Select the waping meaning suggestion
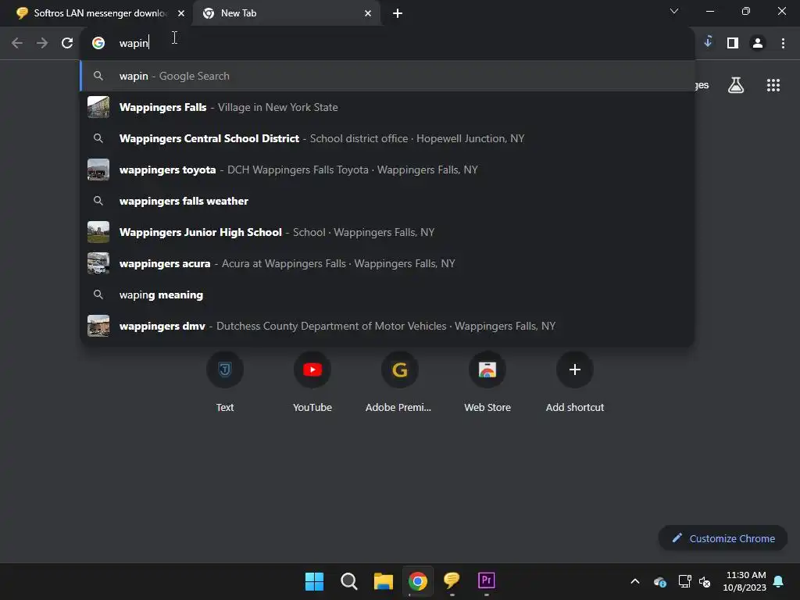This screenshot has height=600, width=800. tap(387, 295)
